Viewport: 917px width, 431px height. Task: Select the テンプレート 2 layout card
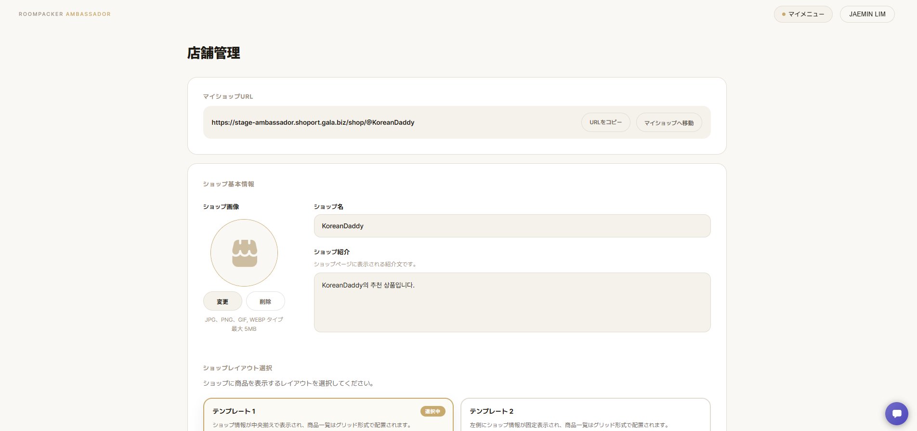(585, 415)
